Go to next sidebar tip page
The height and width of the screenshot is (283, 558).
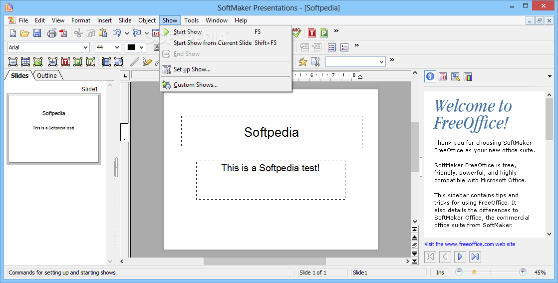tap(460, 257)
